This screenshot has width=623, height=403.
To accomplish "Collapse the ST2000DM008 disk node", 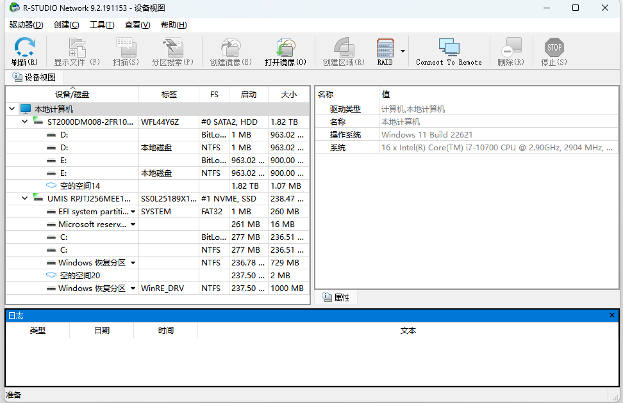I will click(x=24, y=122).
